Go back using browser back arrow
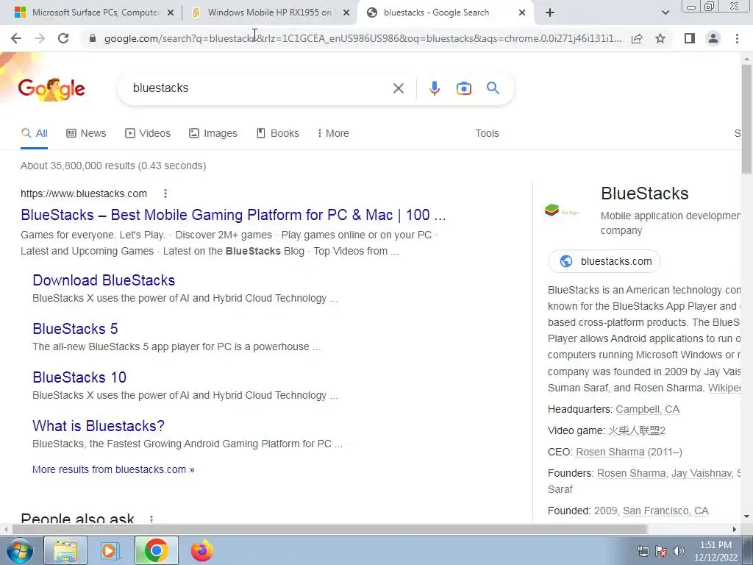This screenshot has height=565, width=753. pyautogui.click(x=16, y=38)
